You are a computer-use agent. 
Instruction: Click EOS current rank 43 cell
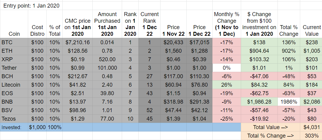(149, 93)
